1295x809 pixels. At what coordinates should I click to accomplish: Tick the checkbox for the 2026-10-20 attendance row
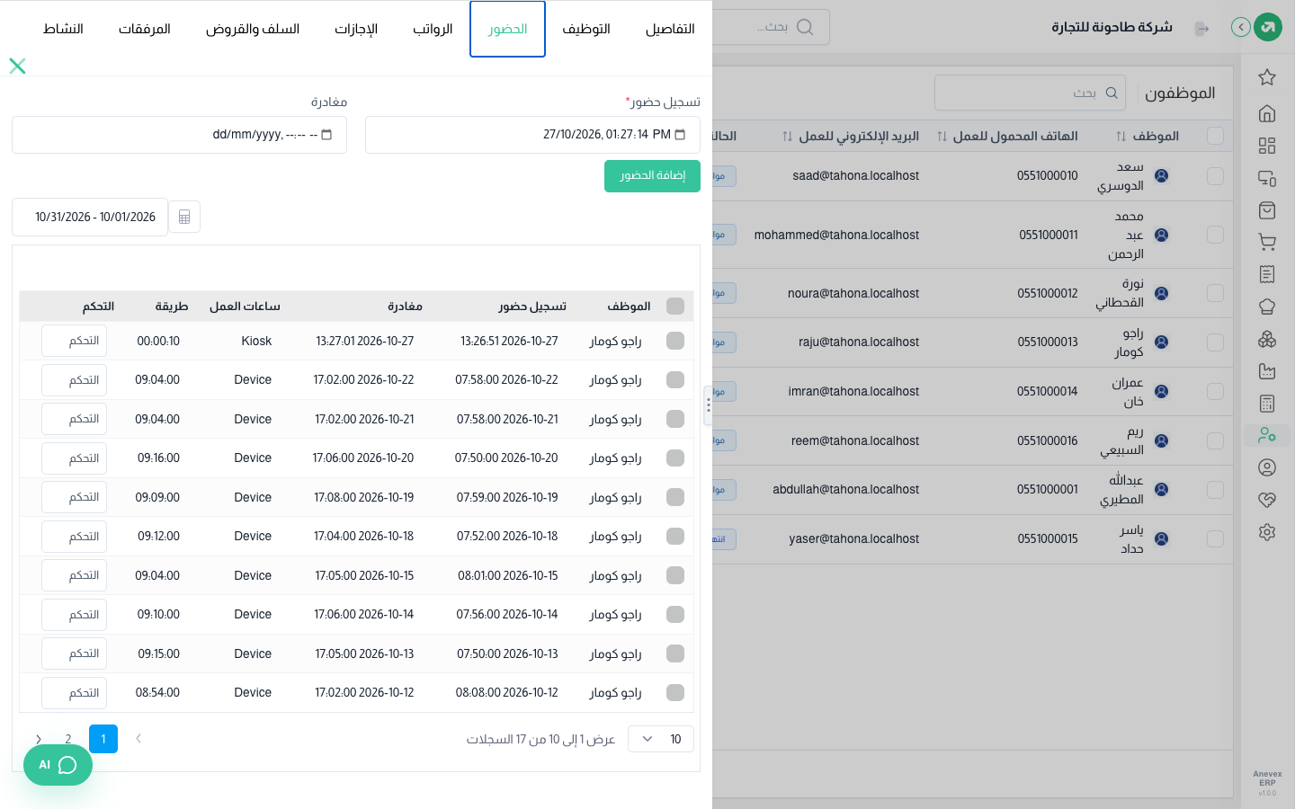tap(675, 458)
